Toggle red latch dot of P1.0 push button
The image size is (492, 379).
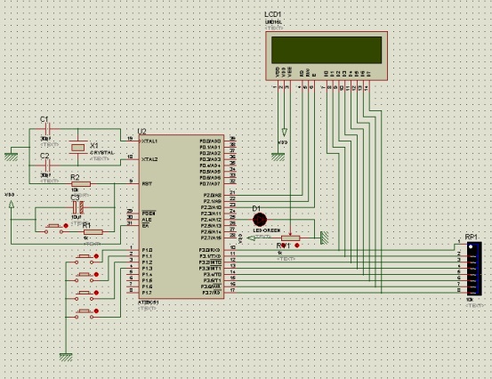(x=96, y=256)
